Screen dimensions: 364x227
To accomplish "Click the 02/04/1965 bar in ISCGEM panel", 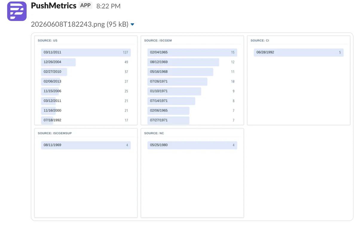I will [x=192, y=52].
